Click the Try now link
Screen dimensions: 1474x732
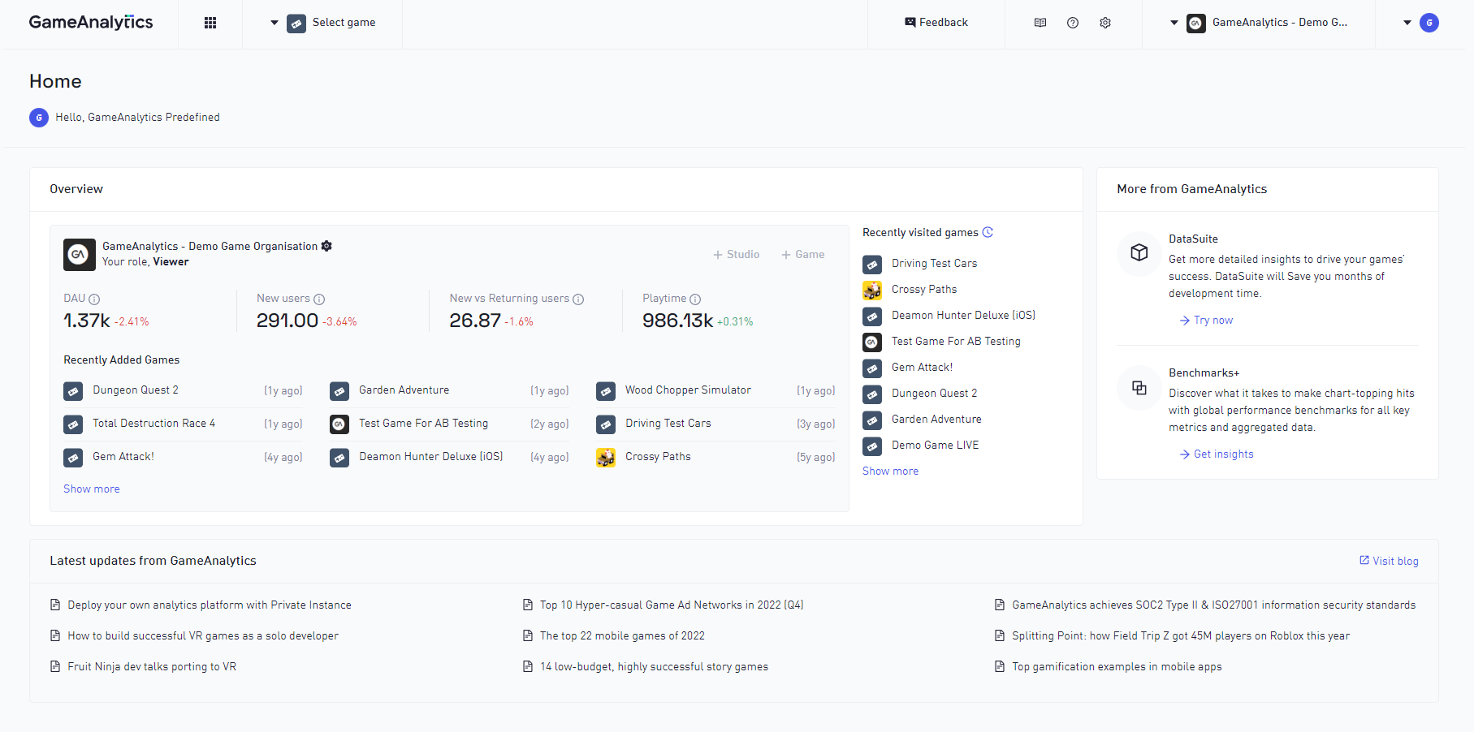[1207, 321]
